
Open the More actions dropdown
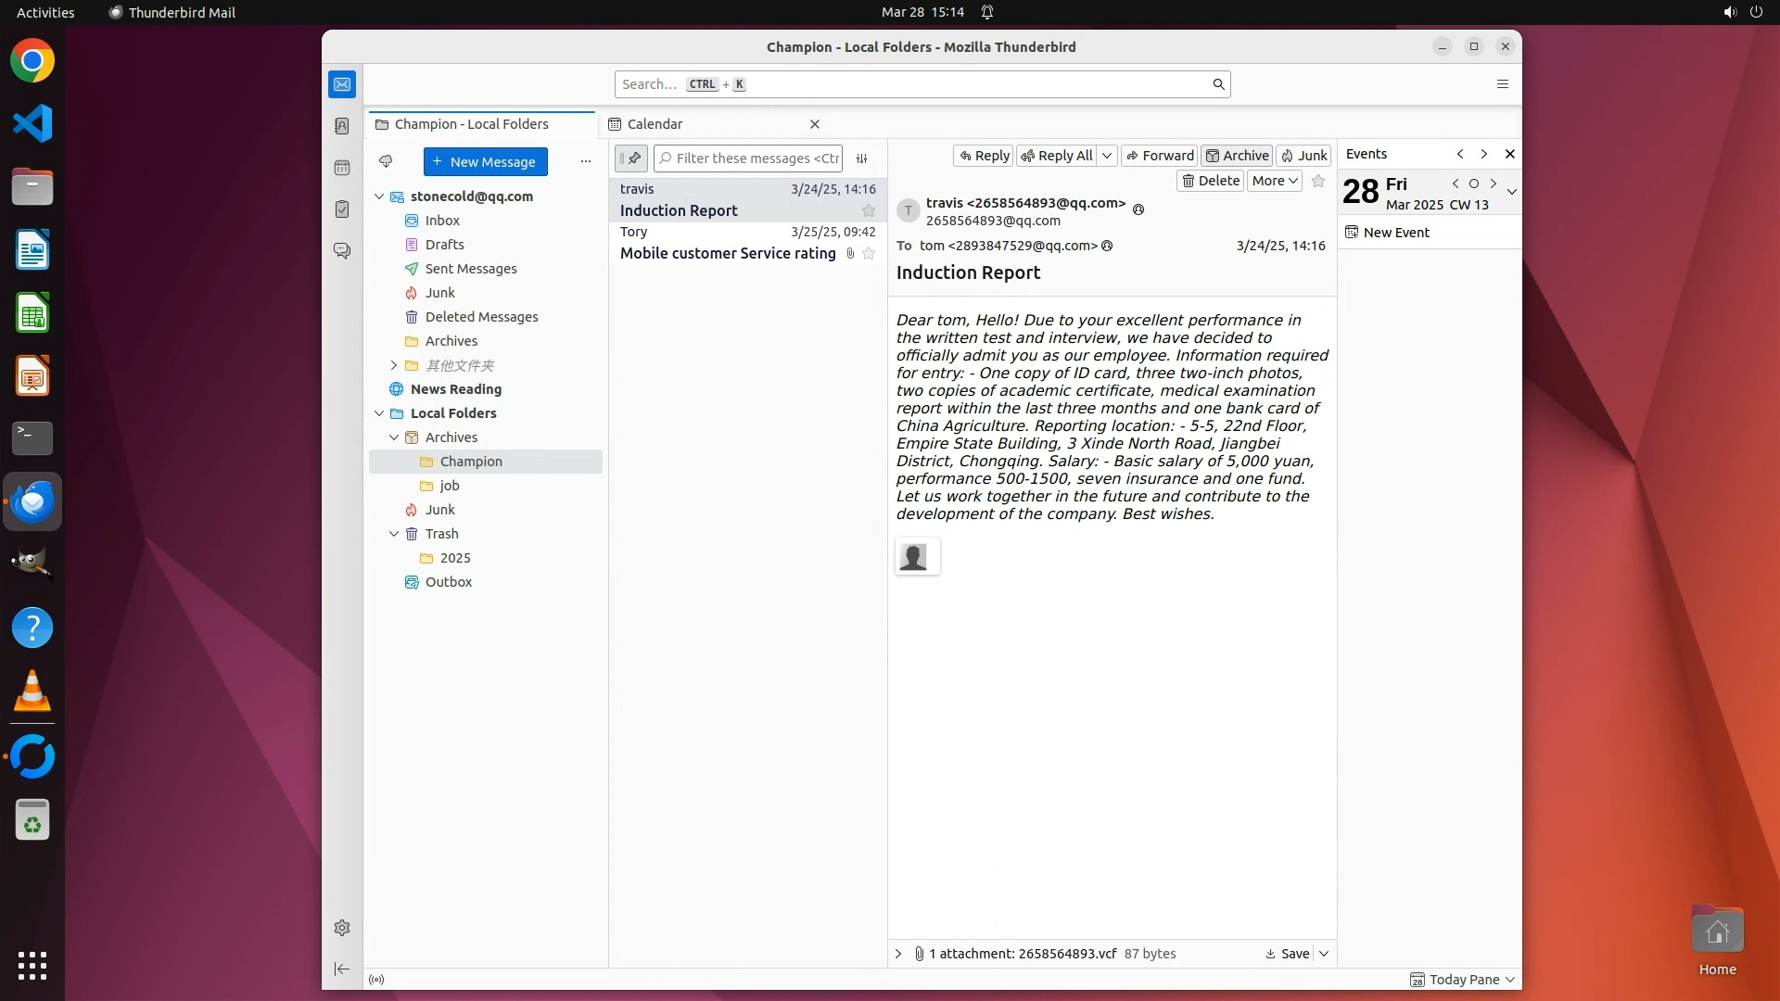[1275, 181]
